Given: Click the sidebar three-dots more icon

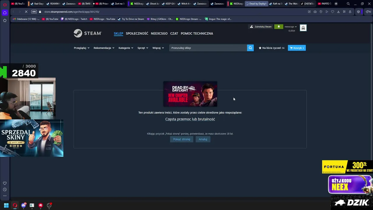Looking at the screenshot, I should [5, 196].
